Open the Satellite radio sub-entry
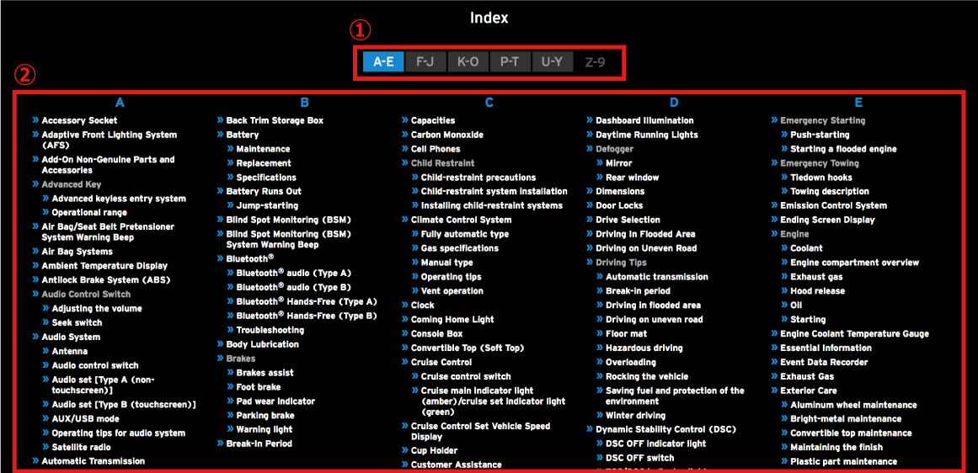 [x=82, y=447]
